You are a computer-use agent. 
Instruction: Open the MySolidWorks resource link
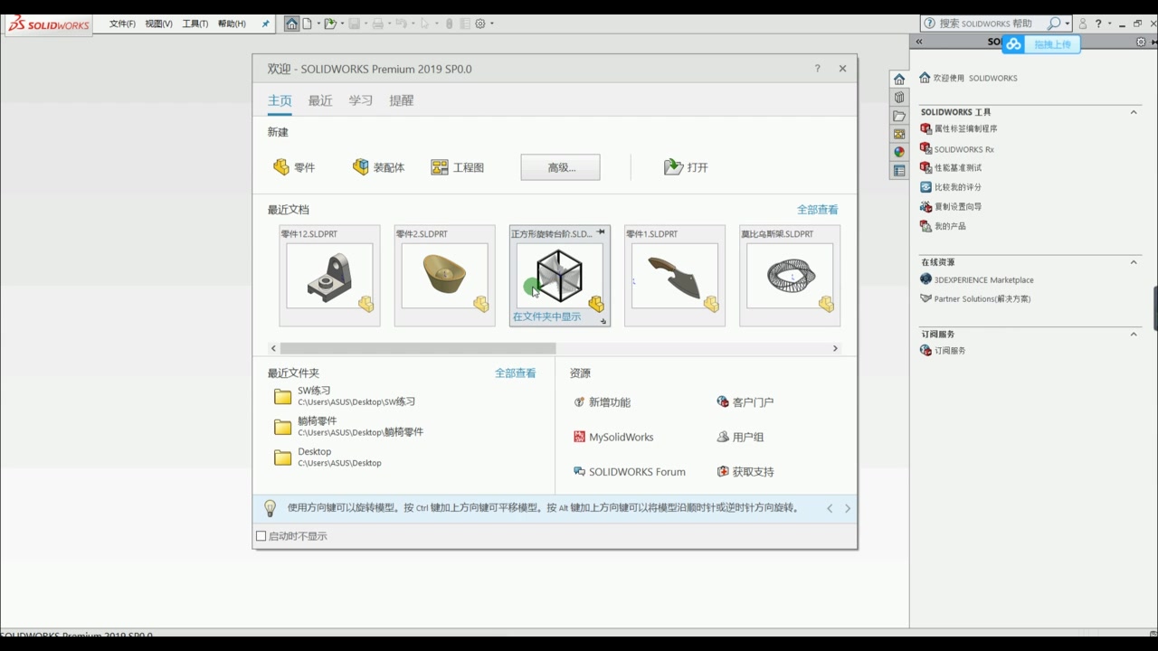pos(613,437)
